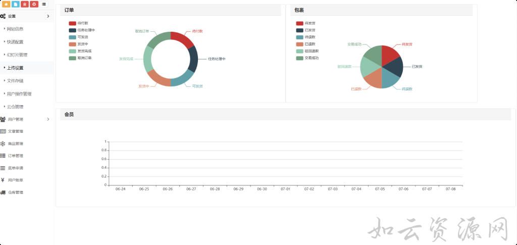The height and width of the screenshot is (245, 517).
Task: Click the red trash icon button
Action: tap(25, 5)
